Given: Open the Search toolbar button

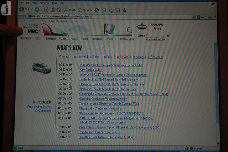Looking at the screenshot, I should [x=70, y=10].
